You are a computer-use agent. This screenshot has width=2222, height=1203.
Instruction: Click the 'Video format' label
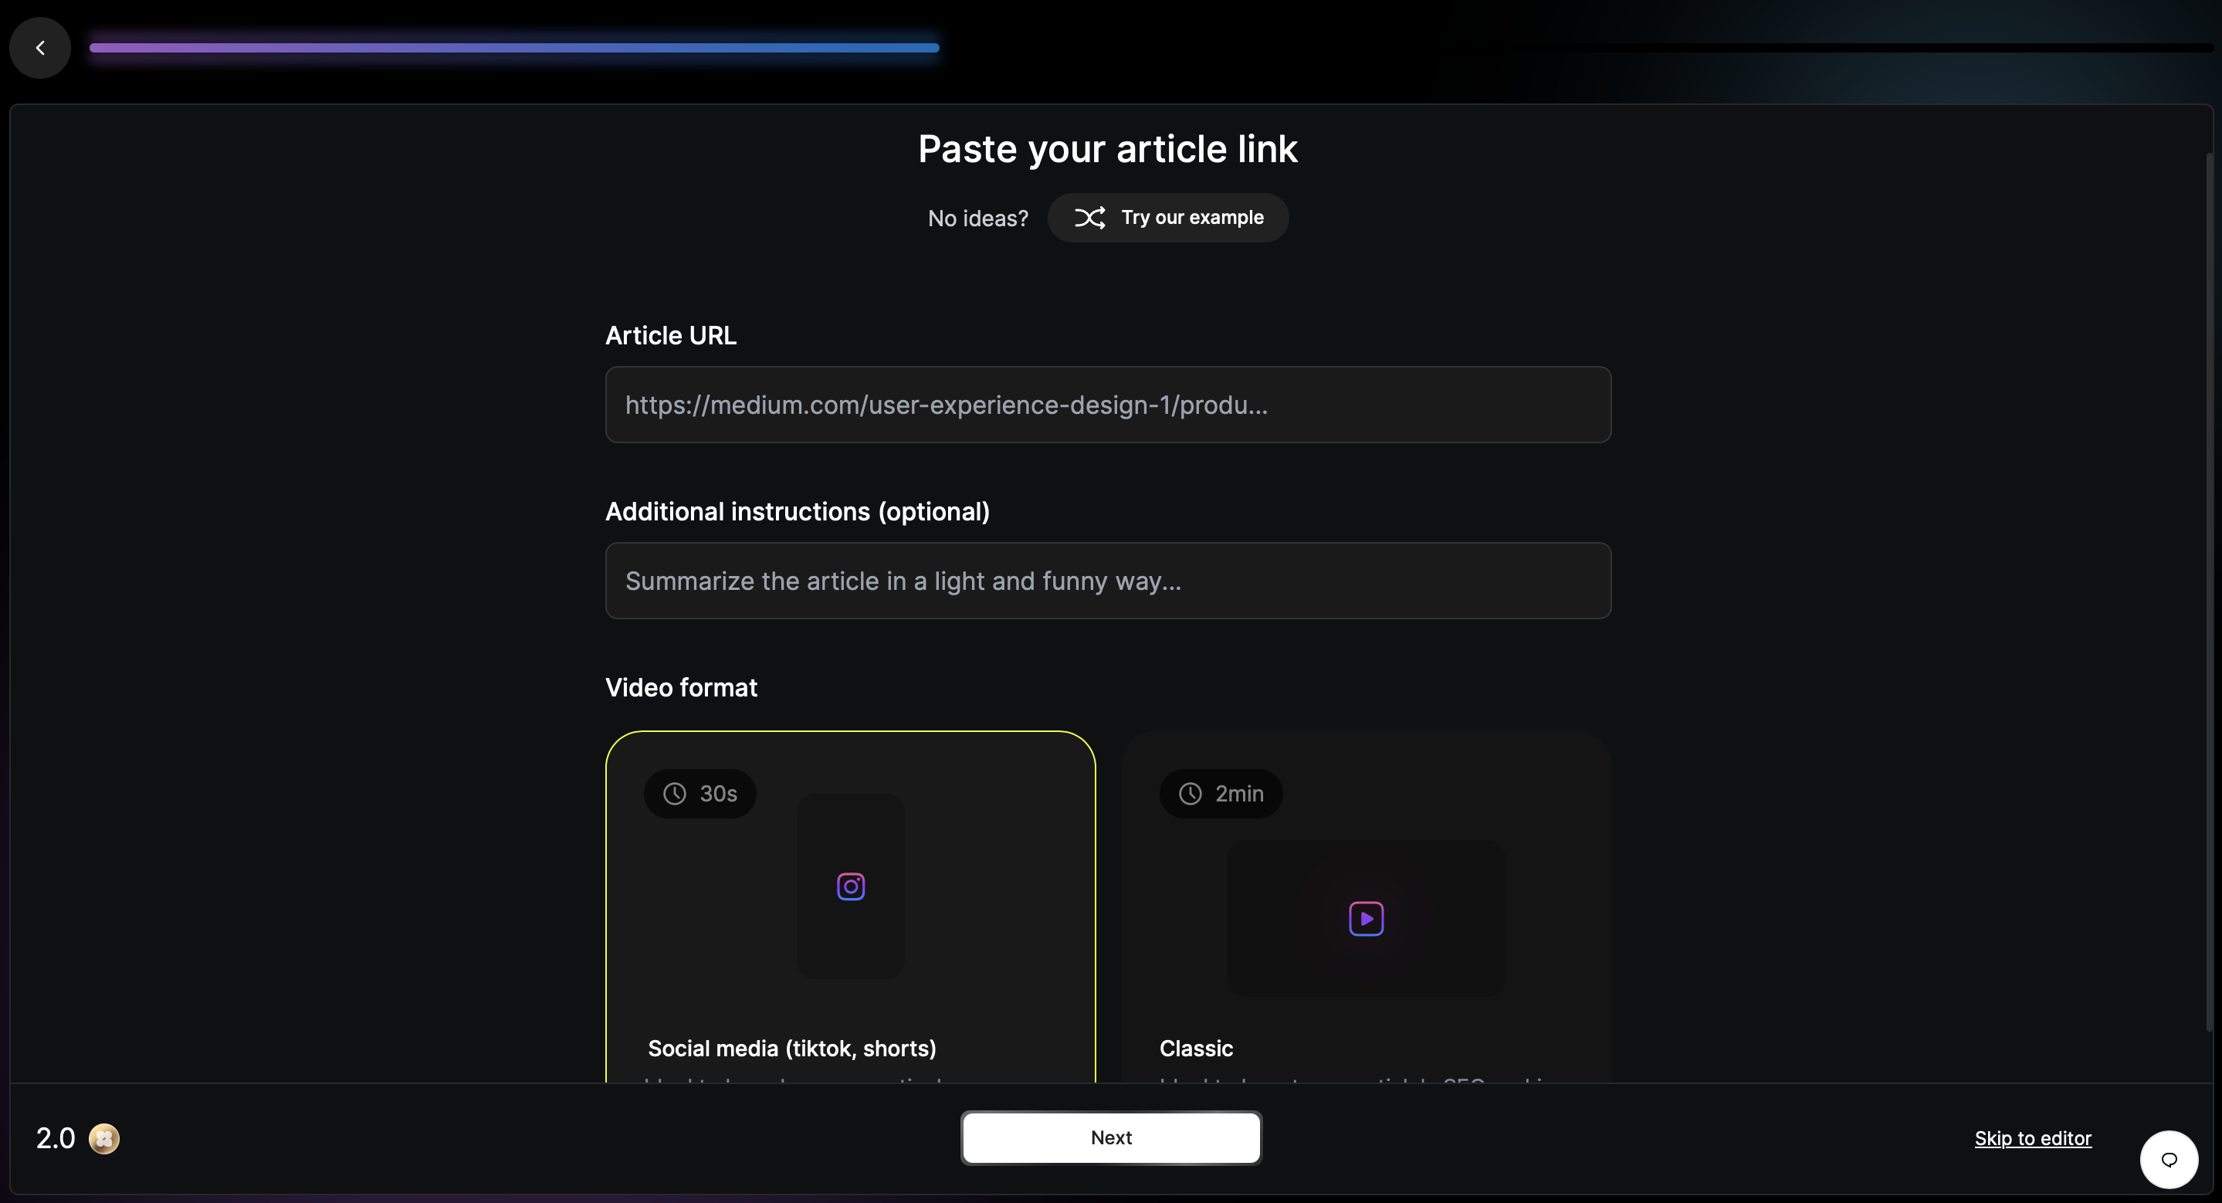point(680,687)
